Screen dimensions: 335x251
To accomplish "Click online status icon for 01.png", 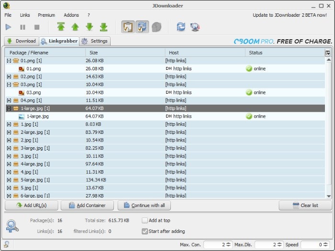I will coord(249,68).
